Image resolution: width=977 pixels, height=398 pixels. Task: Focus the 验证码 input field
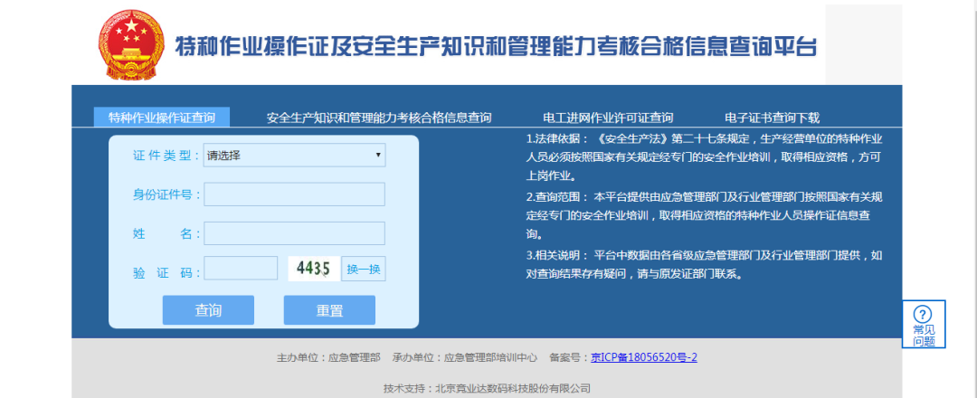pos(241,269)
